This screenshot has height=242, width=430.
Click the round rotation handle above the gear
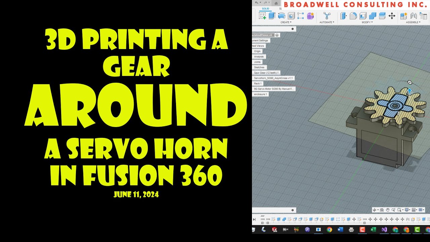click(x=410, y=82)
